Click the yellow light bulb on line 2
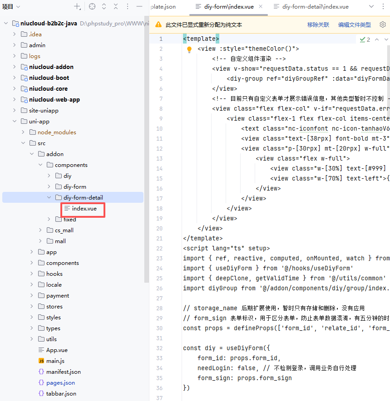Screen dimensions: 390x401 pyautogui.click(x=190, y=49)
